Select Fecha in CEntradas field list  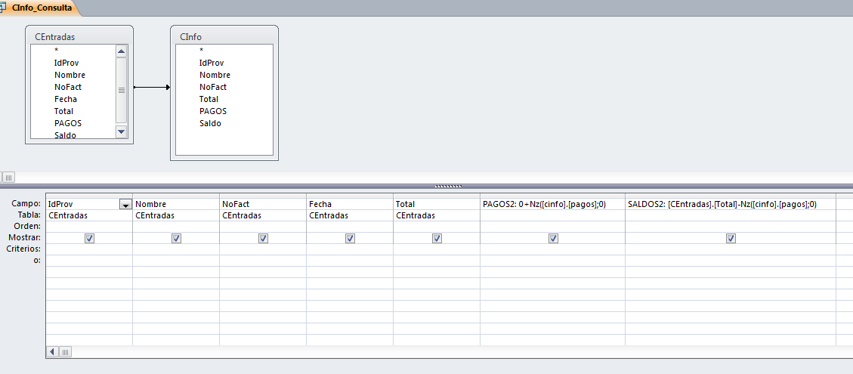[x=65, y=99]
